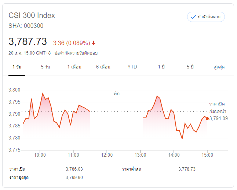
Task: Click the ราคาสูงสุด value 3,799.90
Action: click(74, 178)
